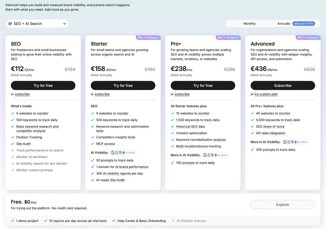Click checkmark beside 'Historical SEO data'
Image resolution: width=326 pixels, height=229 pixels.
coord(172,126)
